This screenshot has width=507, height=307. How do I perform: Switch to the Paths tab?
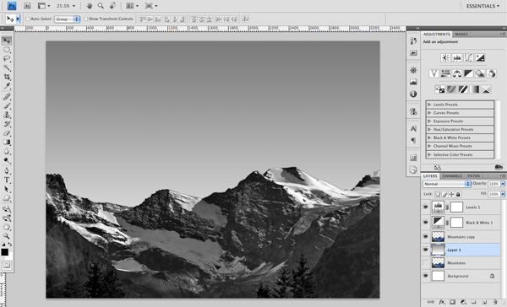[x=474, y=176]
